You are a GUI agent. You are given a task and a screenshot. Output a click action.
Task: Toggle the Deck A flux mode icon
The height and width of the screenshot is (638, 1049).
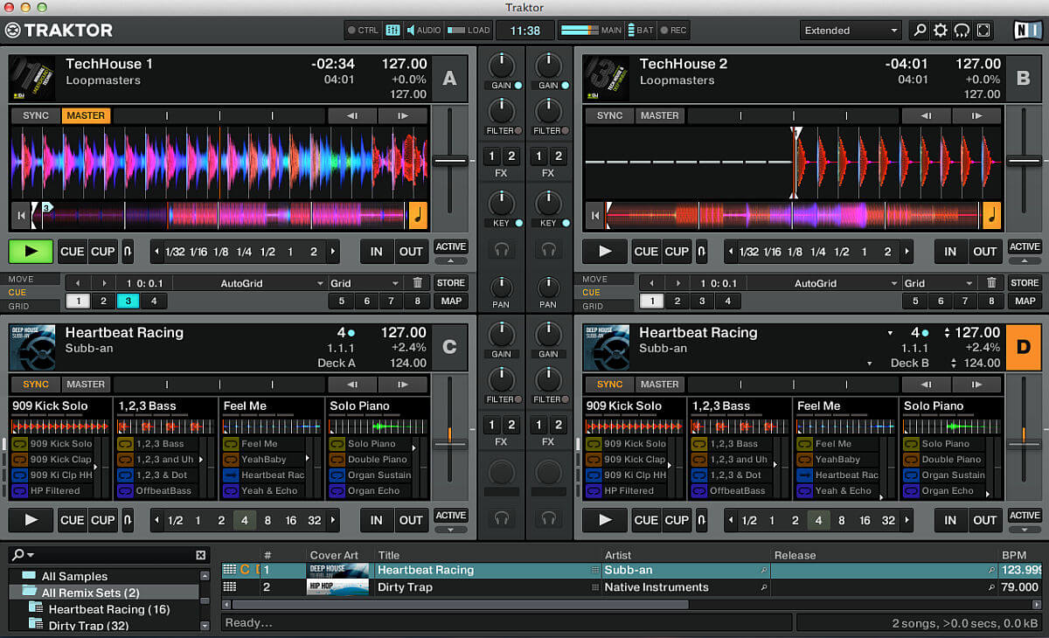point(128,252)
